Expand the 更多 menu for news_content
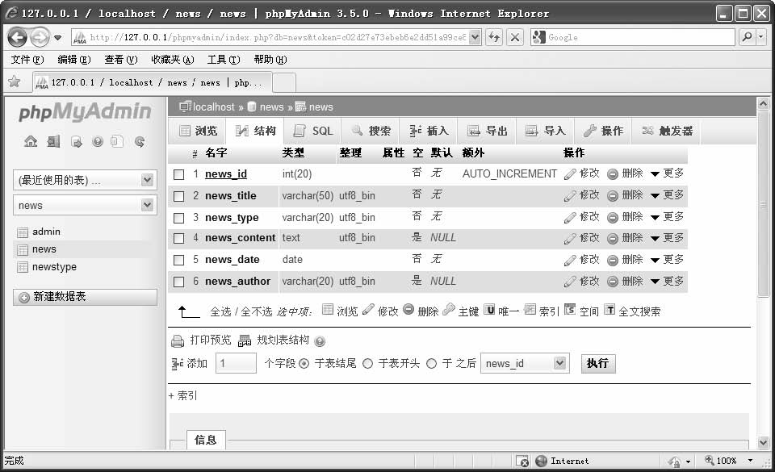 click(668, 238)
